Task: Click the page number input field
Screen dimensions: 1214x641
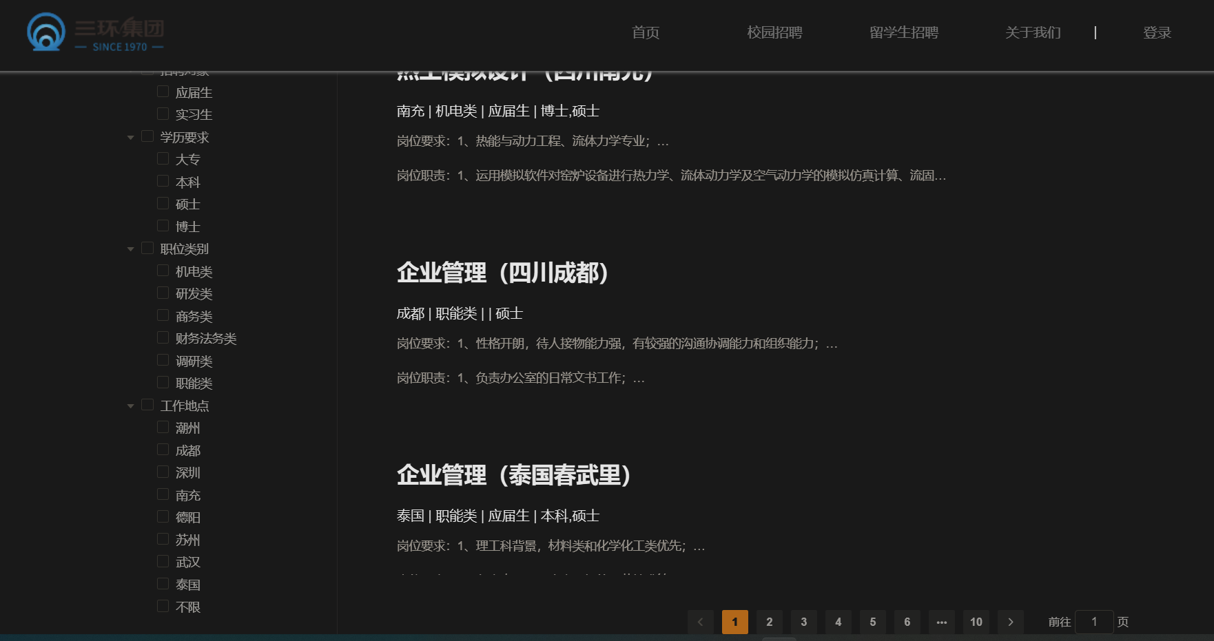Action: click(1095, 622)
